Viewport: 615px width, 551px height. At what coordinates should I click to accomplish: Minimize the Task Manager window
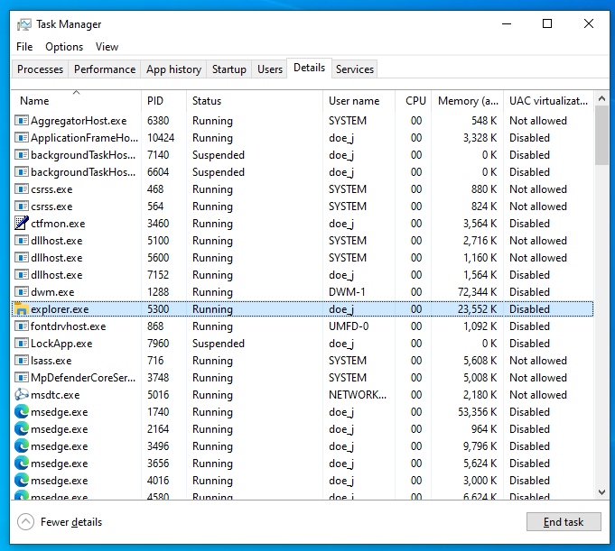(x=507, y=23)
